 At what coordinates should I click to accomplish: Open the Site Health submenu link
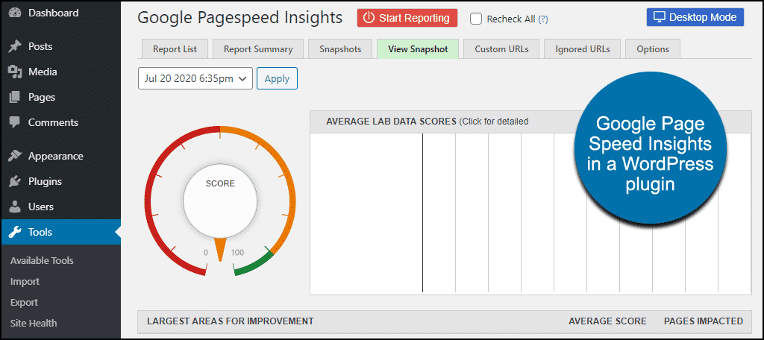[34, 323]
